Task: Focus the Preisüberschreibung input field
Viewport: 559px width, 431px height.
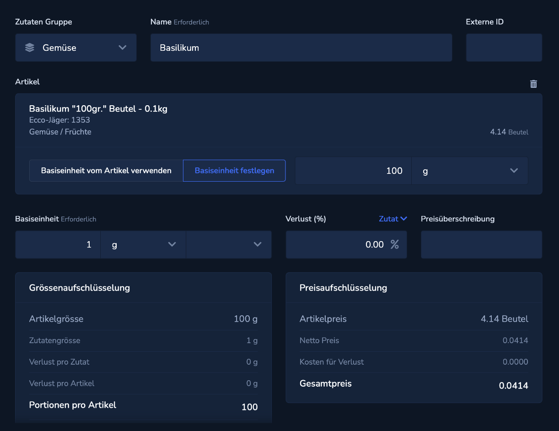Action: tap(482, 244)
